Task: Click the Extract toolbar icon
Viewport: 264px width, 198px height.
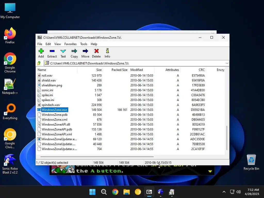Action: click(52, 53)
